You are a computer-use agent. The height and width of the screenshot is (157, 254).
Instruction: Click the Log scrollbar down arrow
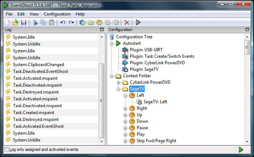(x=102, y=141)
